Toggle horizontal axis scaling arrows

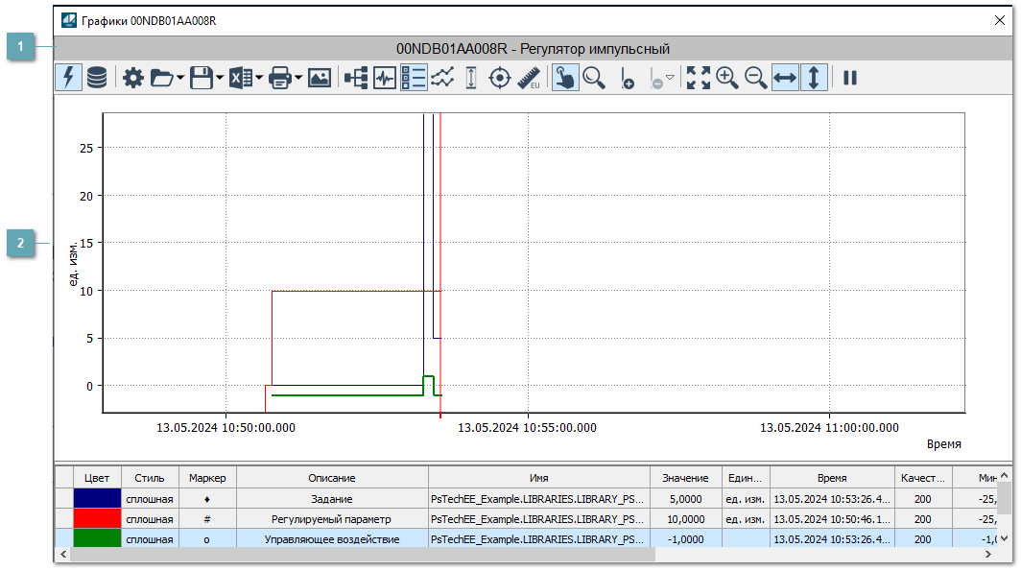785,79
